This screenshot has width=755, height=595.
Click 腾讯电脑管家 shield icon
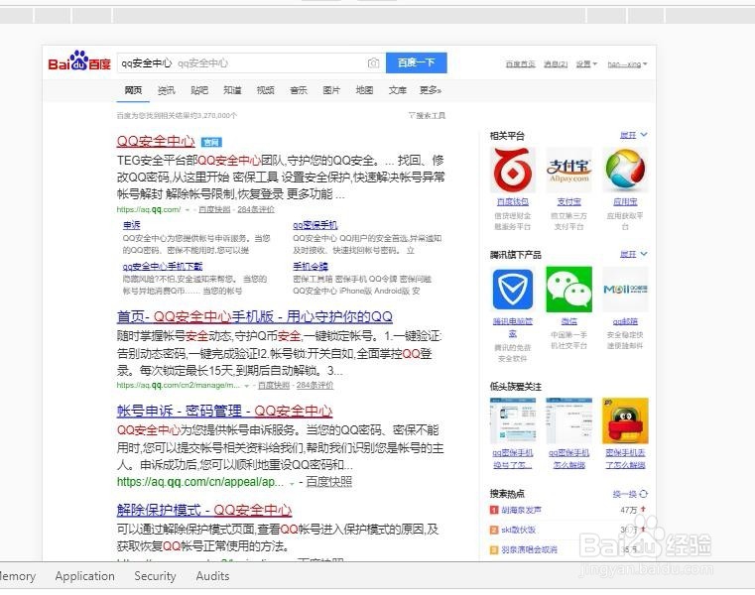pyautogui.click(x=513, y=290)
